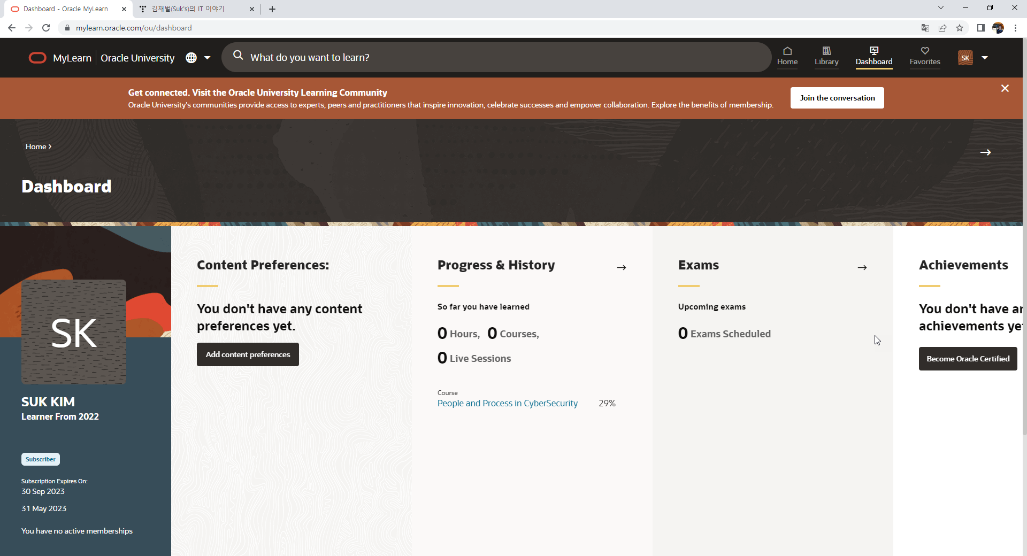1027x556 pixels.
Task: Select the Dashboard navigation item
Action: click(874, 56)
